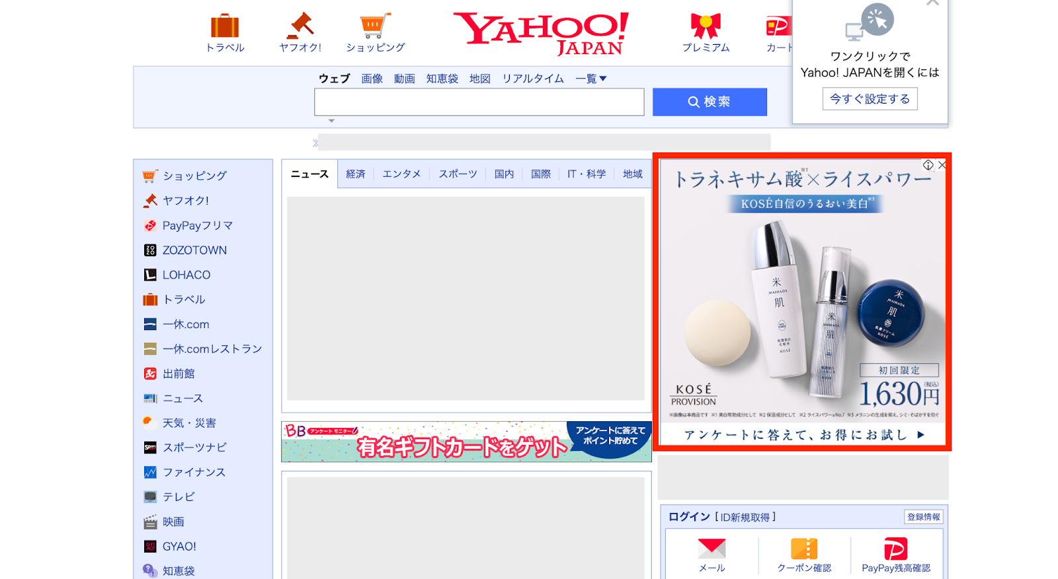Viewport: 1058px width, 579px height.
Task: Click the ログイン link
Action: 689,517
